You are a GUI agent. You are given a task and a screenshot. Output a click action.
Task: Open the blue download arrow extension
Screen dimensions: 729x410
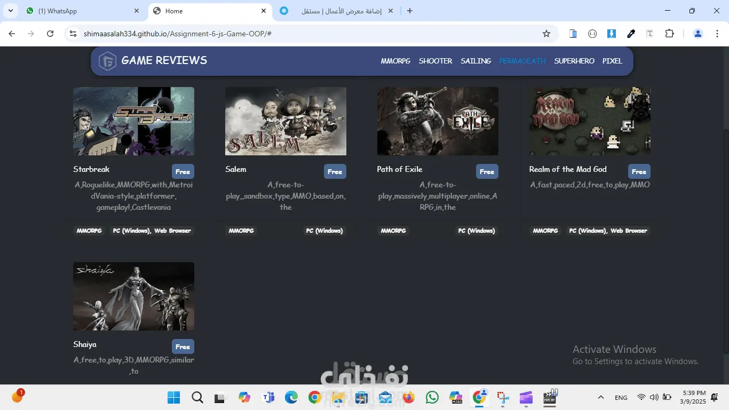click(x=612, y=34)
